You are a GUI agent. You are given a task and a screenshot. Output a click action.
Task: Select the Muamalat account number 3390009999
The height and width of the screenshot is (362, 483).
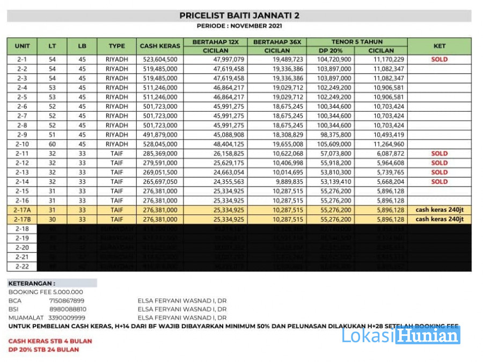(67, 317)
